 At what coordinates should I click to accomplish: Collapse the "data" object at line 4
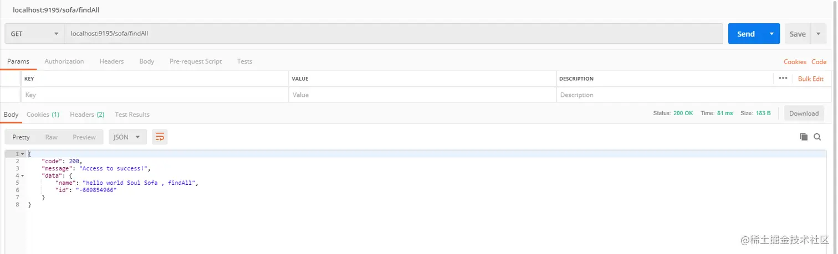22,175
